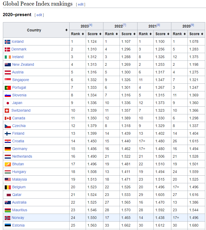Sort by 2023 Rank column
This screenshot has width=206, height=230.
click(x=83, y=34)
